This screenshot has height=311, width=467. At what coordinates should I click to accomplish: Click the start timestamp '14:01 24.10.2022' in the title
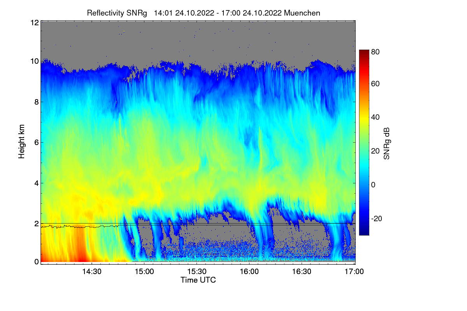pos(184,13)
